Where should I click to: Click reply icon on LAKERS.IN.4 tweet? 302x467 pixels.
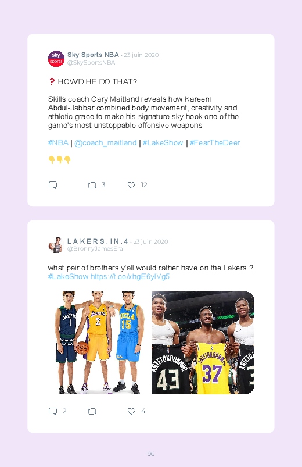[x=53, y=411]
